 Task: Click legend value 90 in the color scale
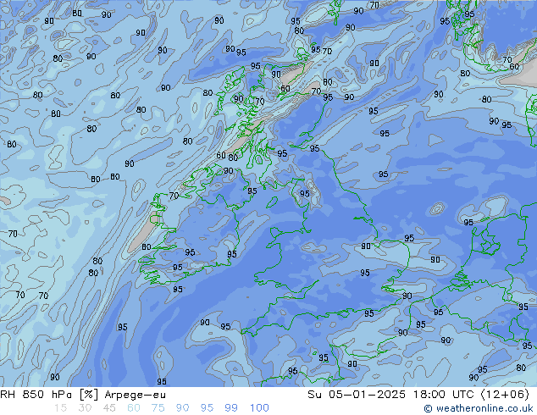pyautogui.click(x=182, y=408)
